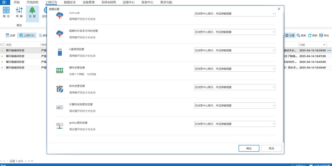Click the 刷新 refresh icon
Image resolution: width=332 pixels, height=166 pixels.
coord(310,35)
